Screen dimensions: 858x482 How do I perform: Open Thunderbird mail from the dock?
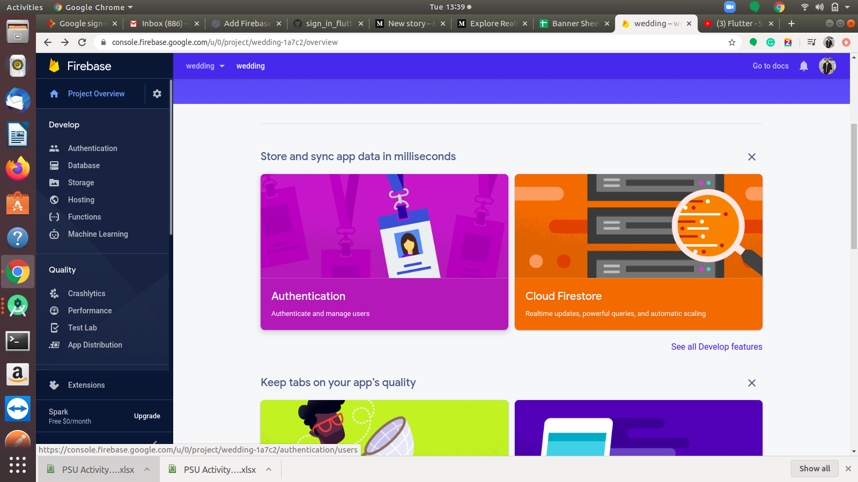click(x=18, y=100)
